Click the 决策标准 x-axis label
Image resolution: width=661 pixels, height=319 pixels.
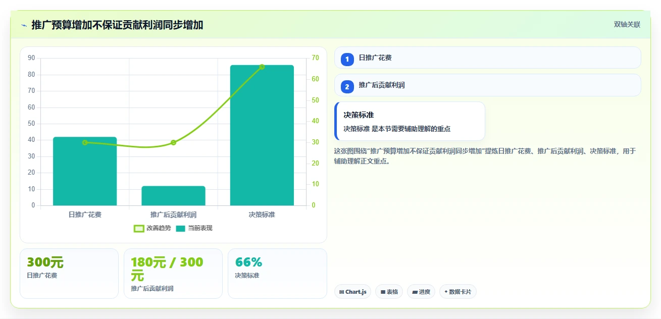click(262, 215)
